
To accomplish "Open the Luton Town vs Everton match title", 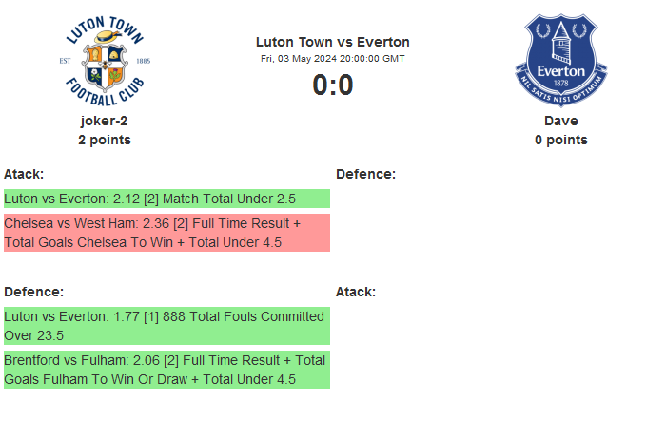I will [333, 42].
